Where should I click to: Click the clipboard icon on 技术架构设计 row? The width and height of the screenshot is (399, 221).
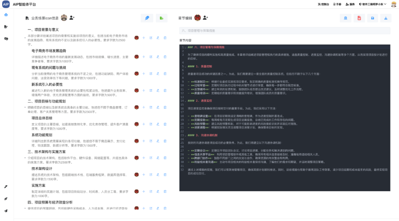[165, 175]
